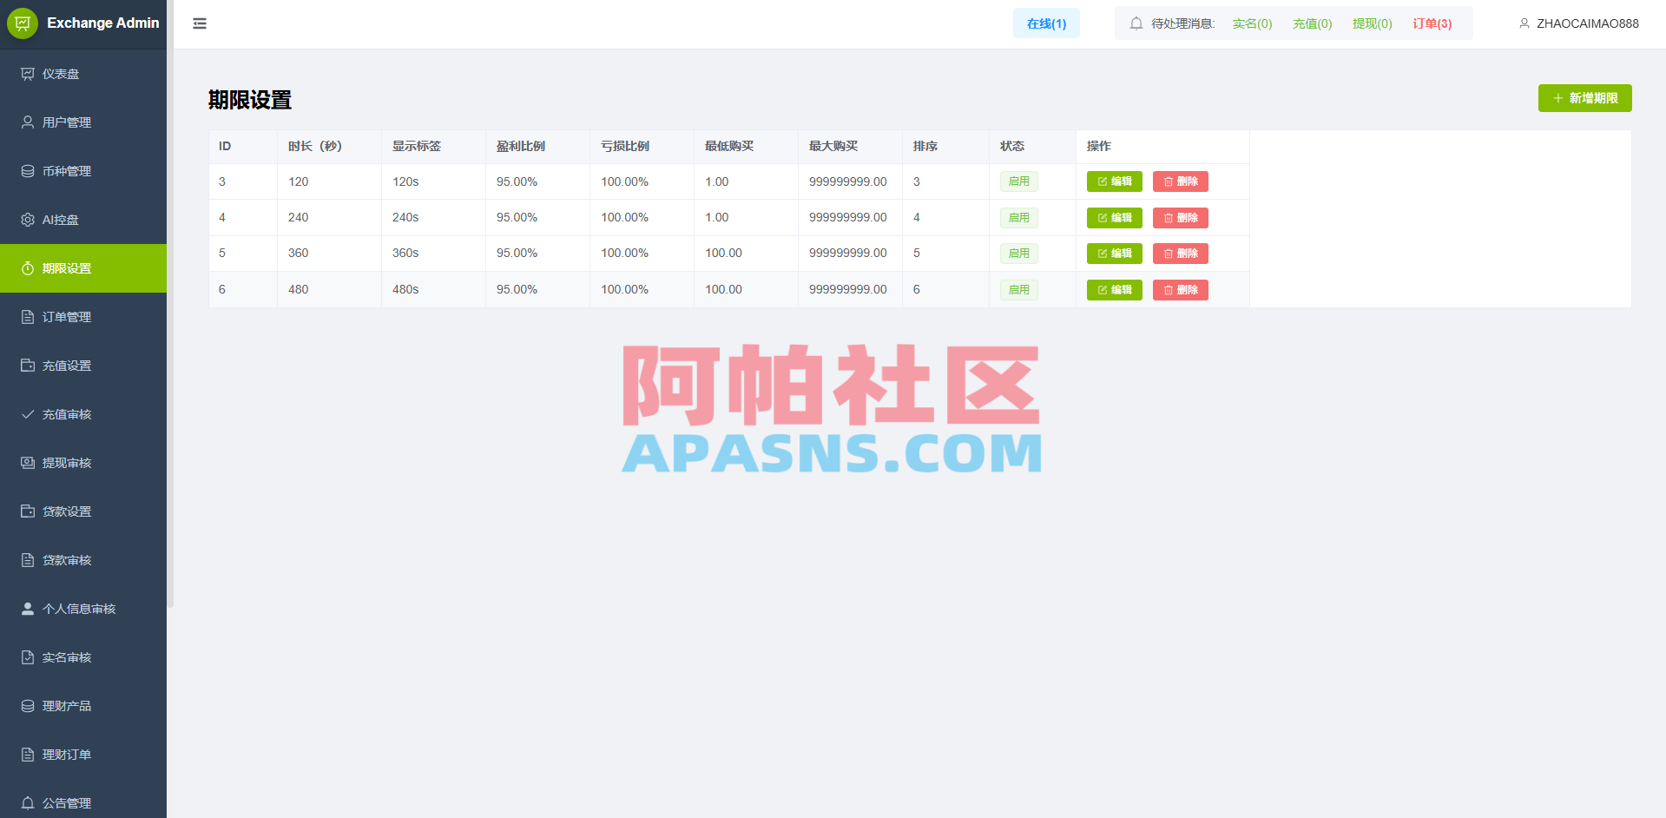Viewport: 1666px width, 818px height.
Task: Click the 充值设置 folder icon
Action: [x=28, y=366]
